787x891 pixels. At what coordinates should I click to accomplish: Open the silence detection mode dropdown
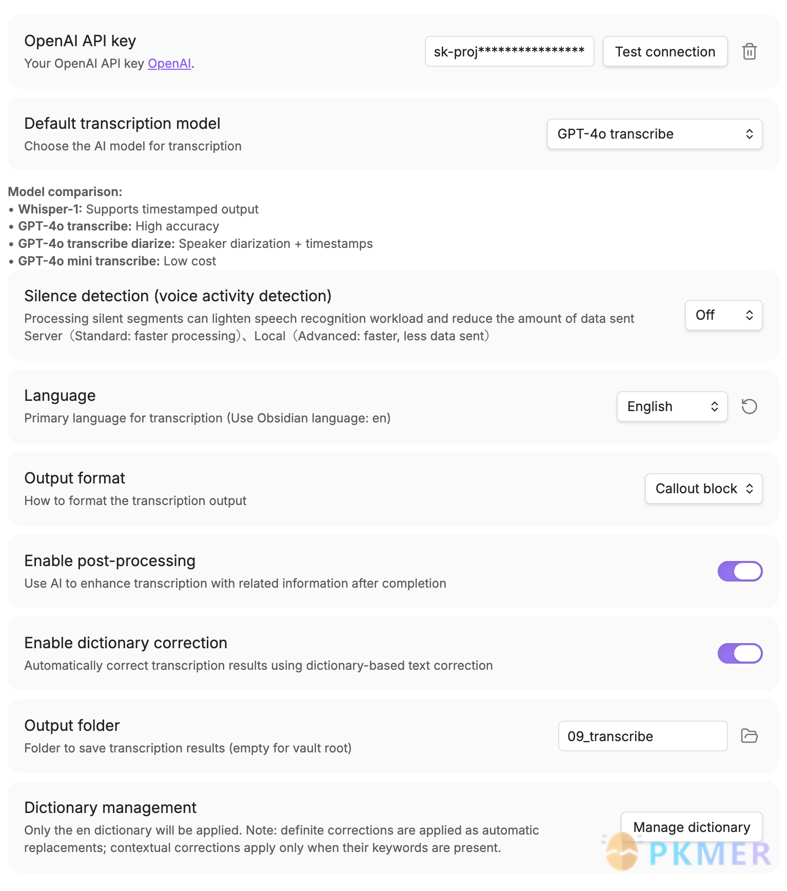point(723,315)
